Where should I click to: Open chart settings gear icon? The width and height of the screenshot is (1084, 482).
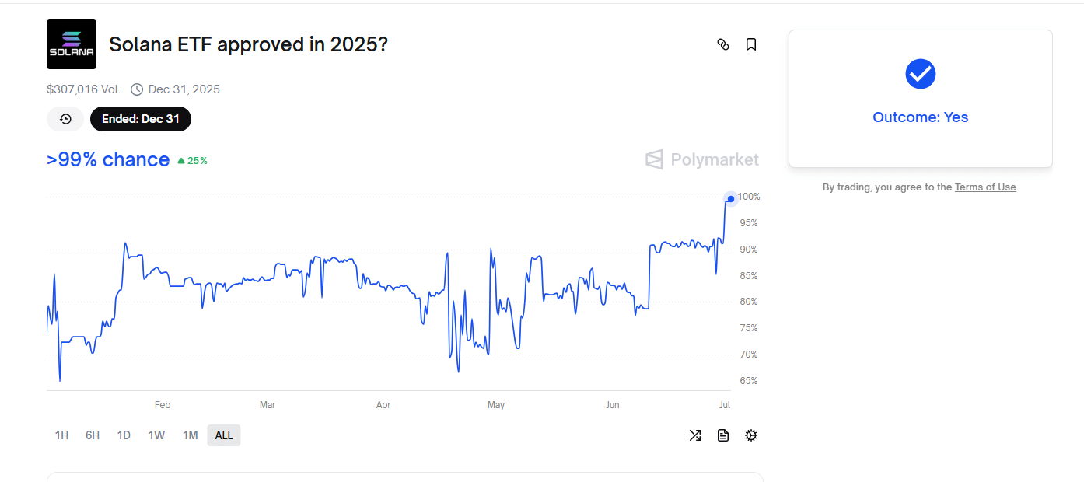(751, 435)
